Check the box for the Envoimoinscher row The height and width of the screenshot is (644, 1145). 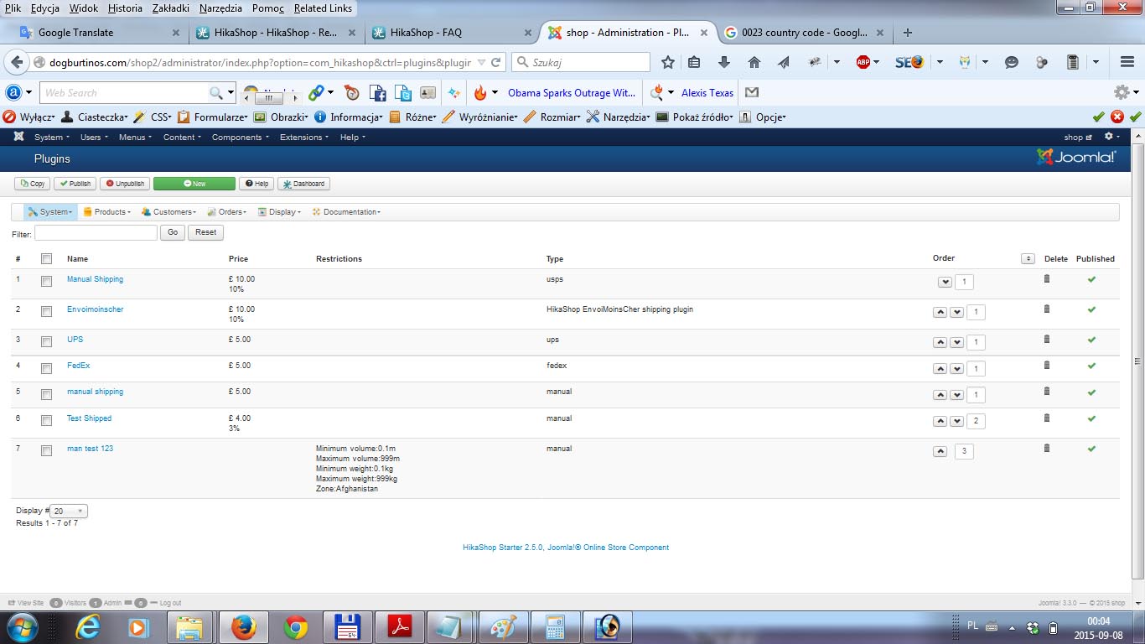47,311
